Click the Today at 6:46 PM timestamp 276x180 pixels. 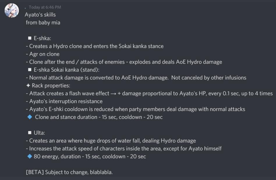(x=45, y=7)
